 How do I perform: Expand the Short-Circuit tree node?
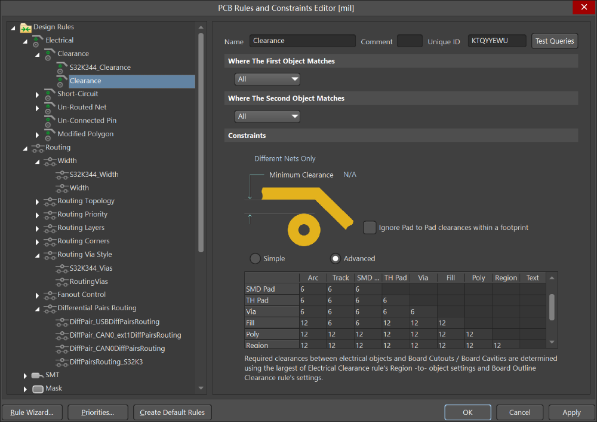click(x=37, y=94)
